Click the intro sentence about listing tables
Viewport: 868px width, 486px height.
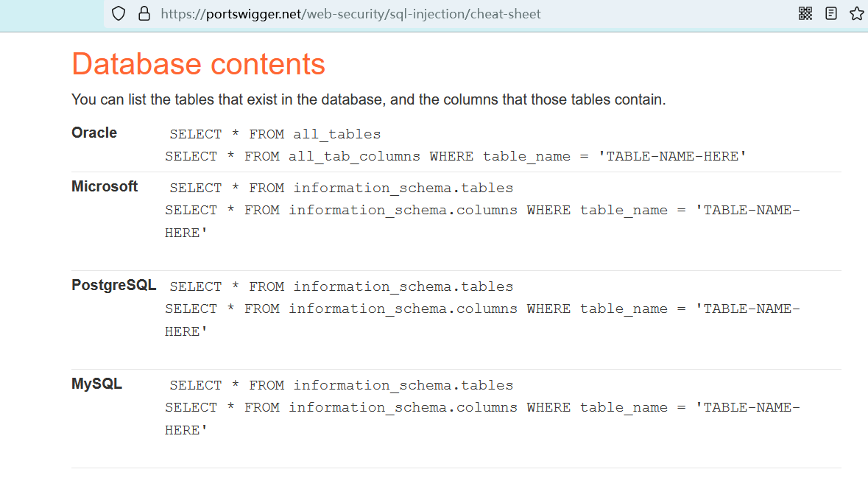(x=368, y=99)
